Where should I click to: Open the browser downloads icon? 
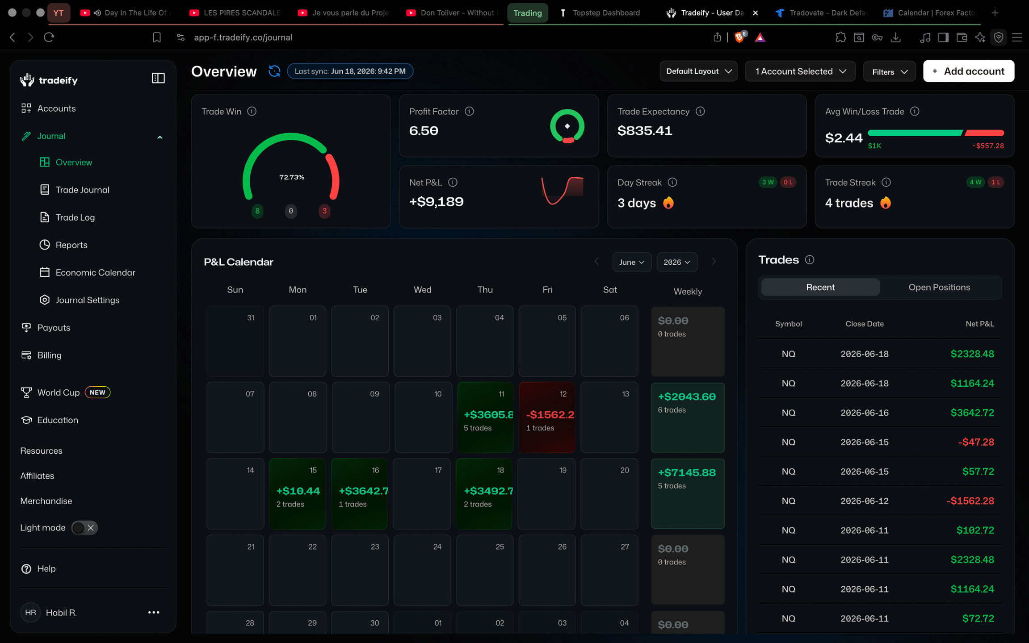point(896,38)
